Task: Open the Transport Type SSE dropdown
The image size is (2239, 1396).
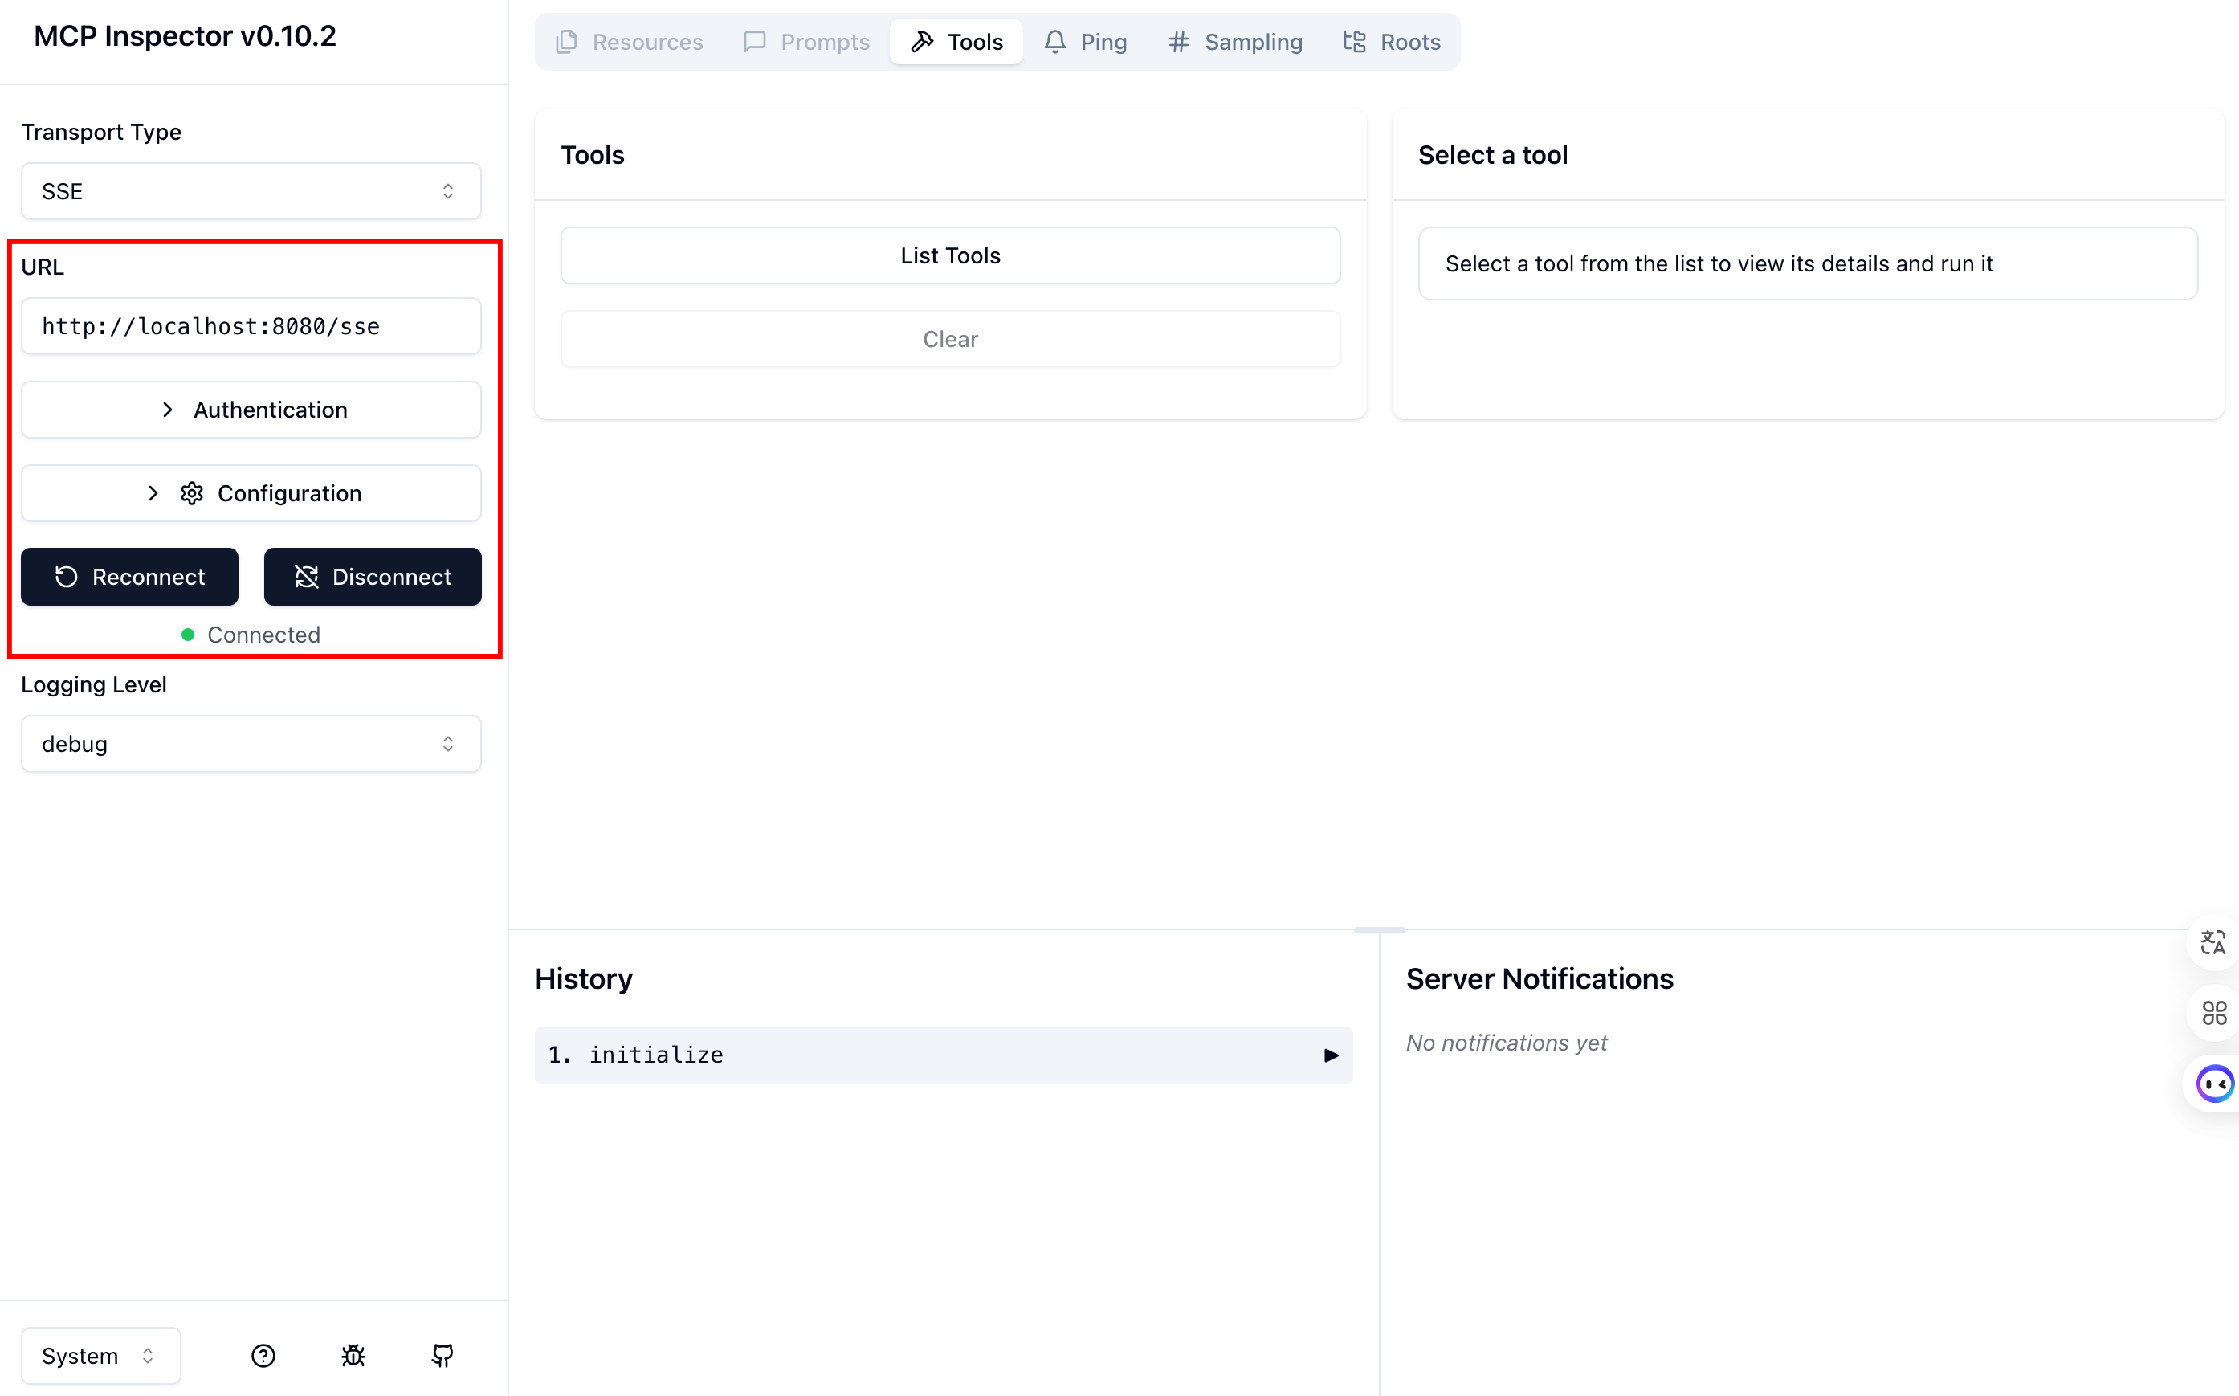Action: 251,191
